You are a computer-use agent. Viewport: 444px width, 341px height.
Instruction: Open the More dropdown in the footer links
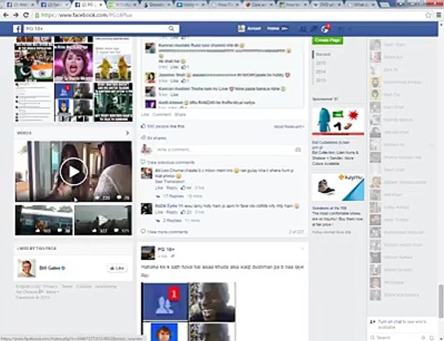click(53, 292)
